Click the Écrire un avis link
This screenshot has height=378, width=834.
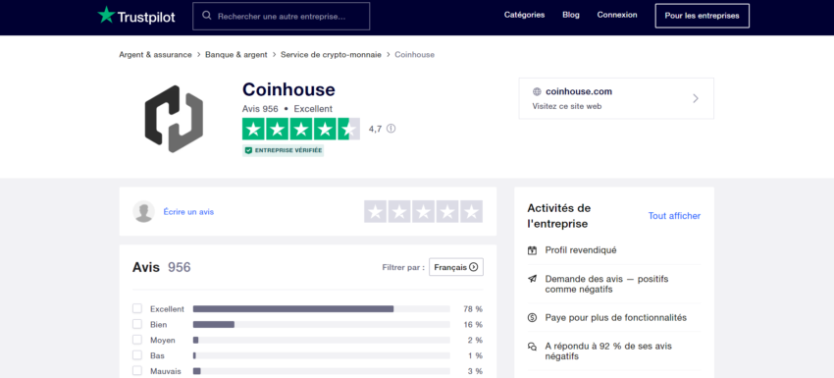tap(188, 212)
